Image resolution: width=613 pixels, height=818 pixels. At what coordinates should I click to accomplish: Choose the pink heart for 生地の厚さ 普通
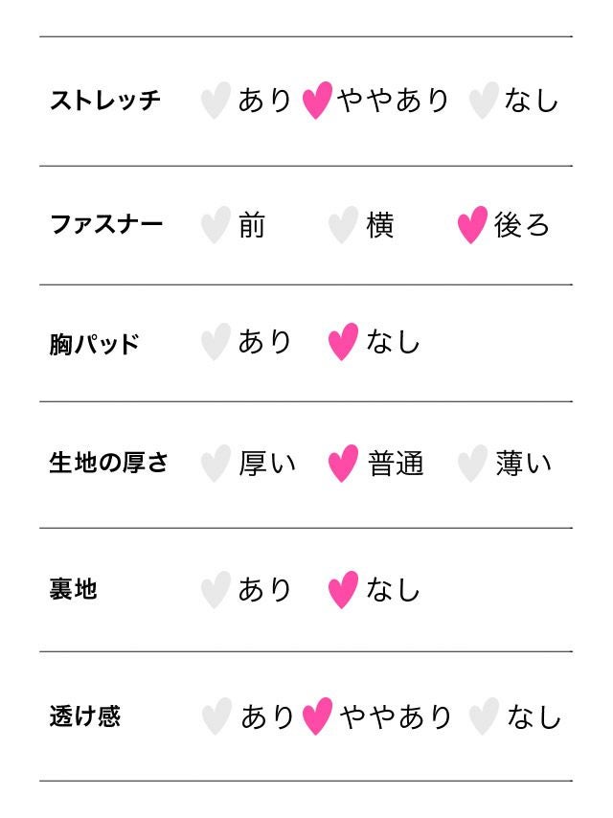pyautogui.click(x=343, y=464)
